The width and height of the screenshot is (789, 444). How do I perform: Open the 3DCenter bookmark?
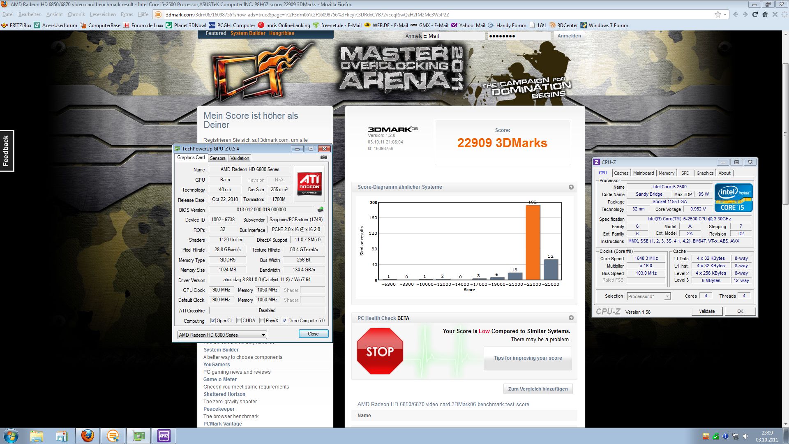pos(563,25)
